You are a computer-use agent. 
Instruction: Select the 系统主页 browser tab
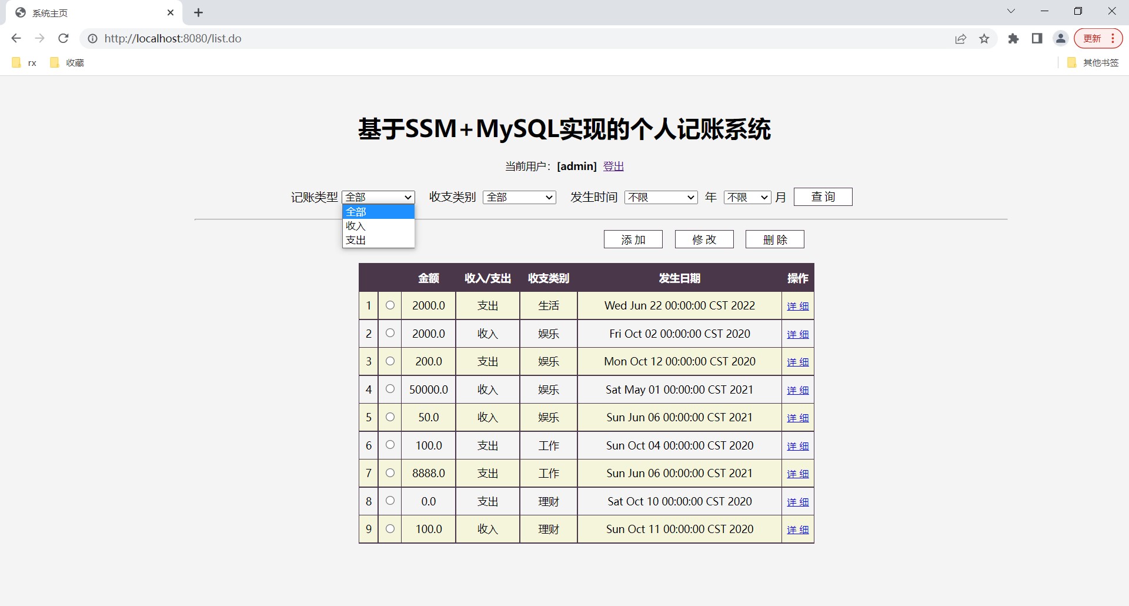point(94,12)
